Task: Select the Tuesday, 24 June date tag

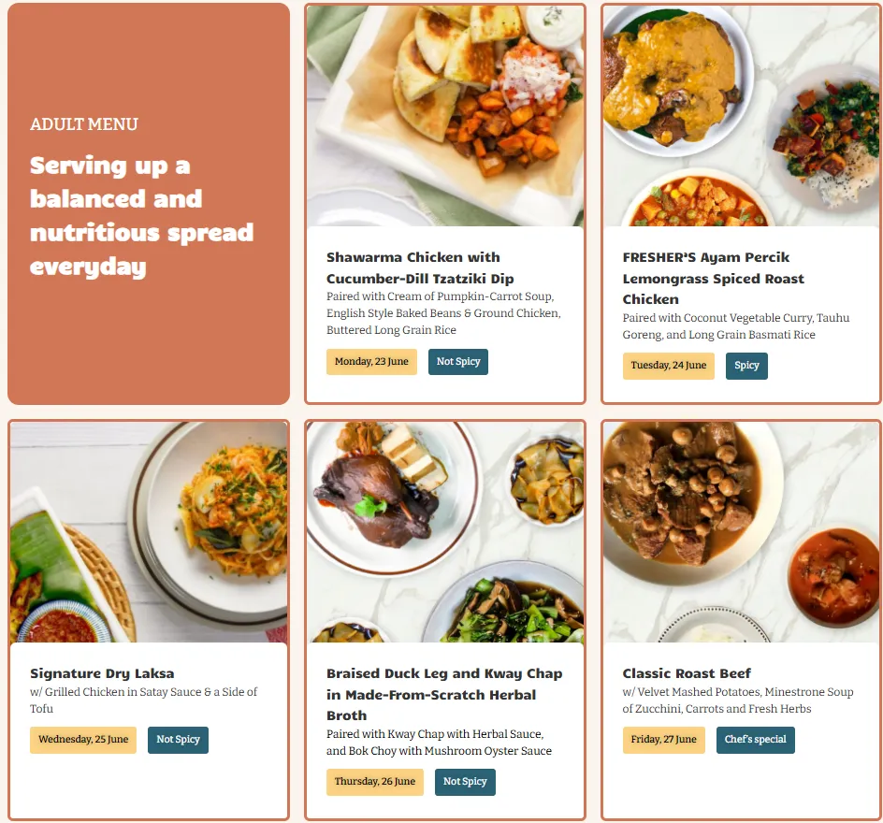Action: [669, 366]
